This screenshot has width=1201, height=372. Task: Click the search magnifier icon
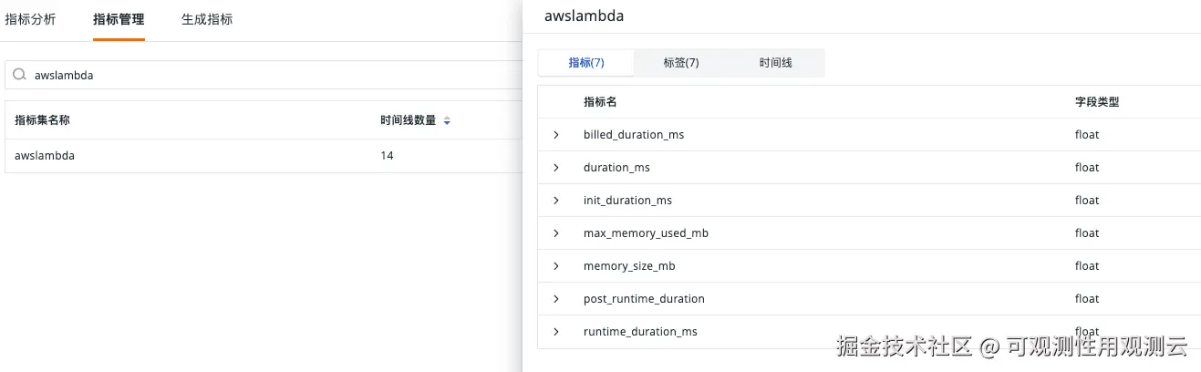click(x=19, y=76)
